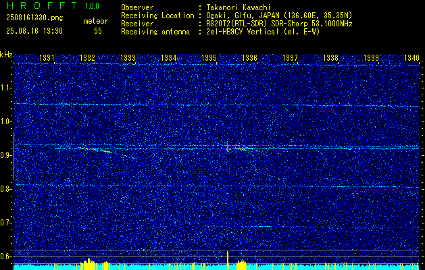
Task: Select the filename 2508161330.png
Action: click(34, 18)
